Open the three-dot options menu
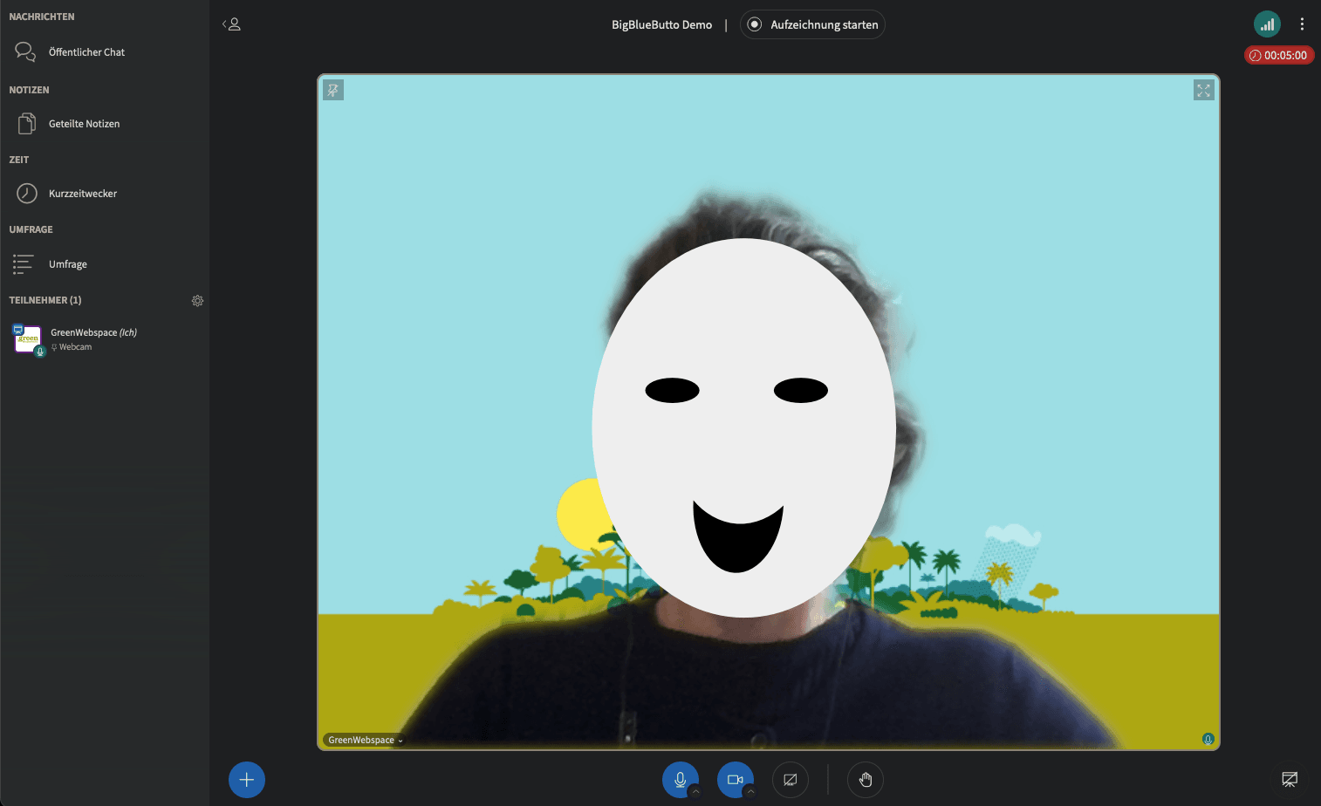 [1302, 24]
